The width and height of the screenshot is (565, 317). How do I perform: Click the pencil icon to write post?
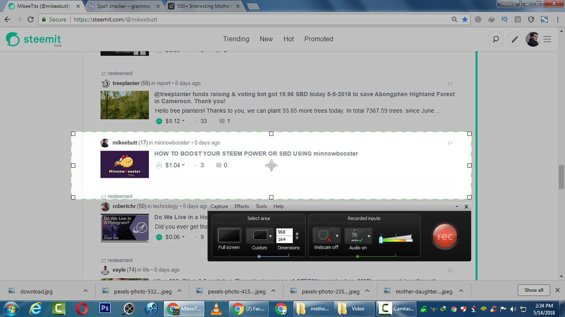(x=515, y=40)
